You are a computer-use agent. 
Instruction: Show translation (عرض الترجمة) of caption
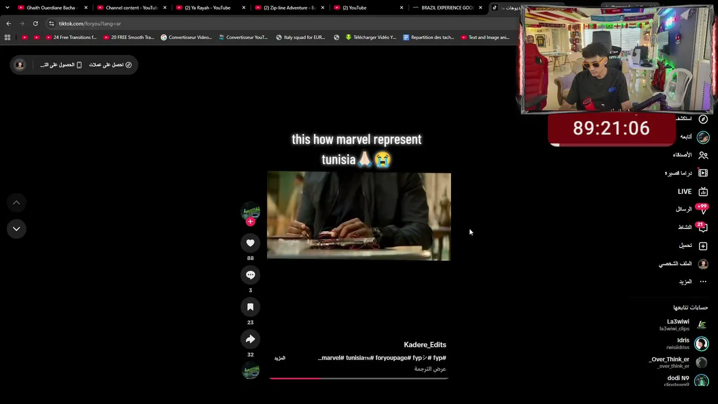pos(430,369)
